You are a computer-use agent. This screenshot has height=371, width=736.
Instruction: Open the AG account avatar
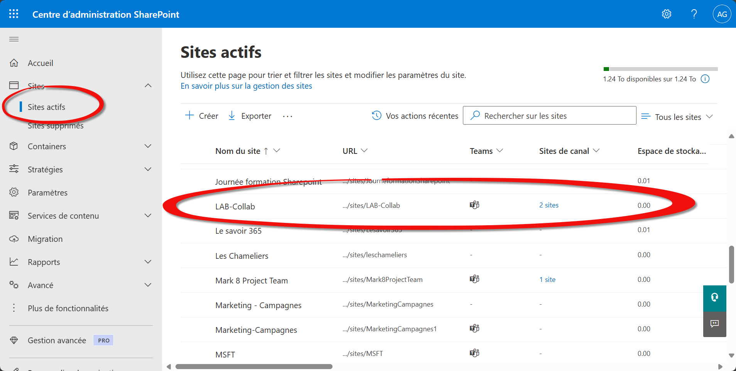point(722,14)
